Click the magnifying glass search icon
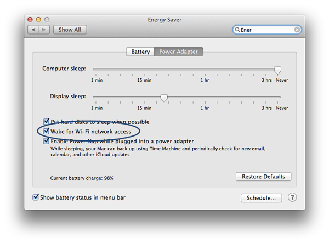Viewport: 329px width, 243px height. click(x=237, y=30)
